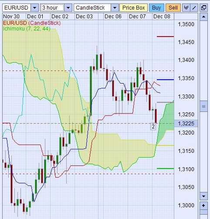
Task: Click the Dec 02 date header
Action: point(60,17)
